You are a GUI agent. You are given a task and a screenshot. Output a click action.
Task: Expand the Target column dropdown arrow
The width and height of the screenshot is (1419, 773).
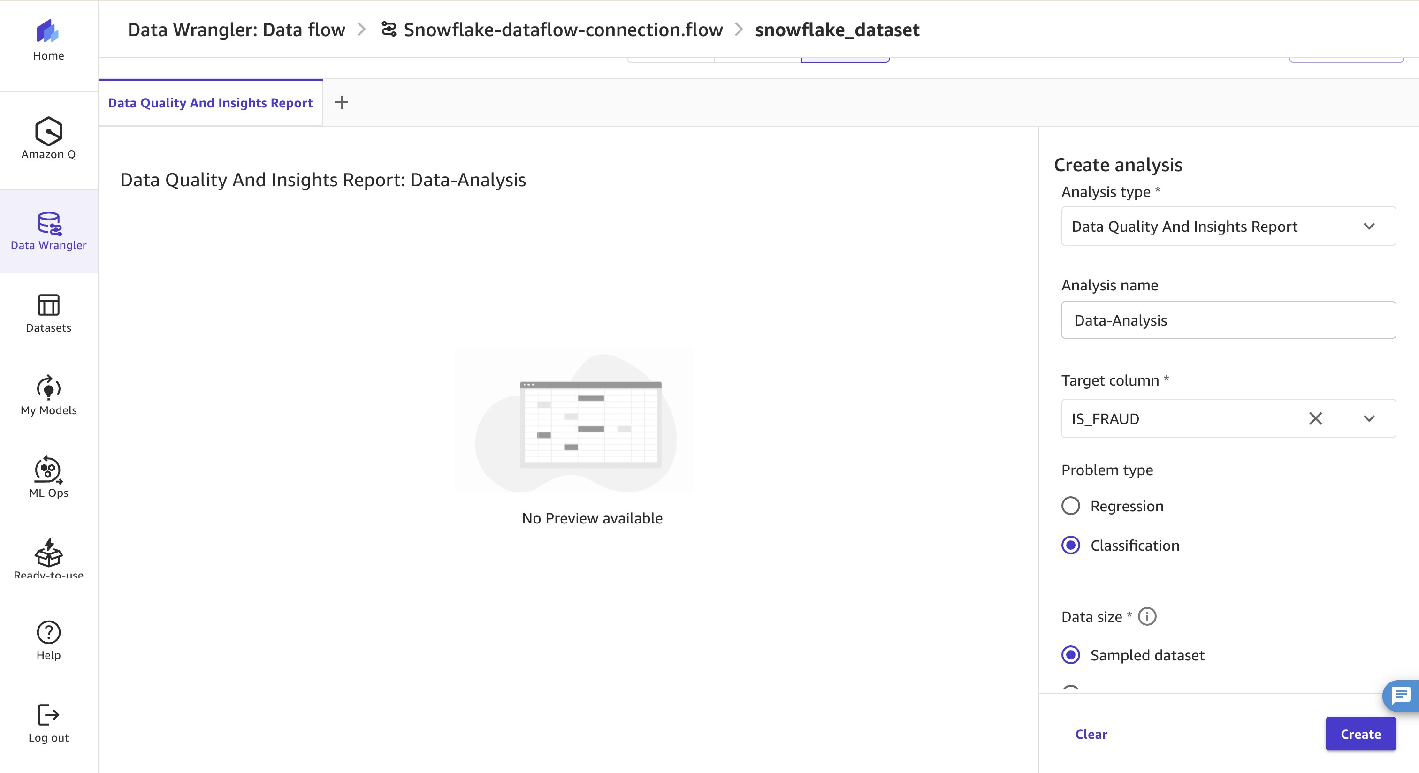(x=1369, y=418)
